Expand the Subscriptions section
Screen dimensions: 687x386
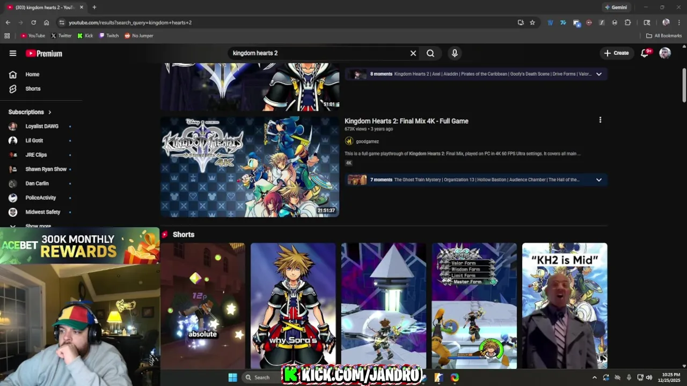click(x=30, y=112)
